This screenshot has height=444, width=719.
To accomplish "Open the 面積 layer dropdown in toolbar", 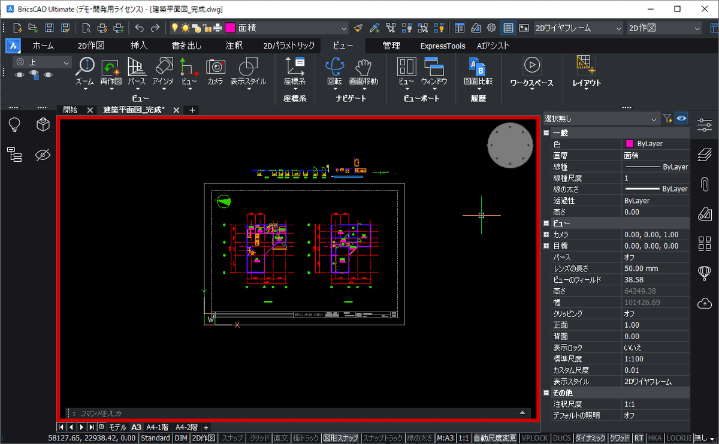I will [343, 28].
